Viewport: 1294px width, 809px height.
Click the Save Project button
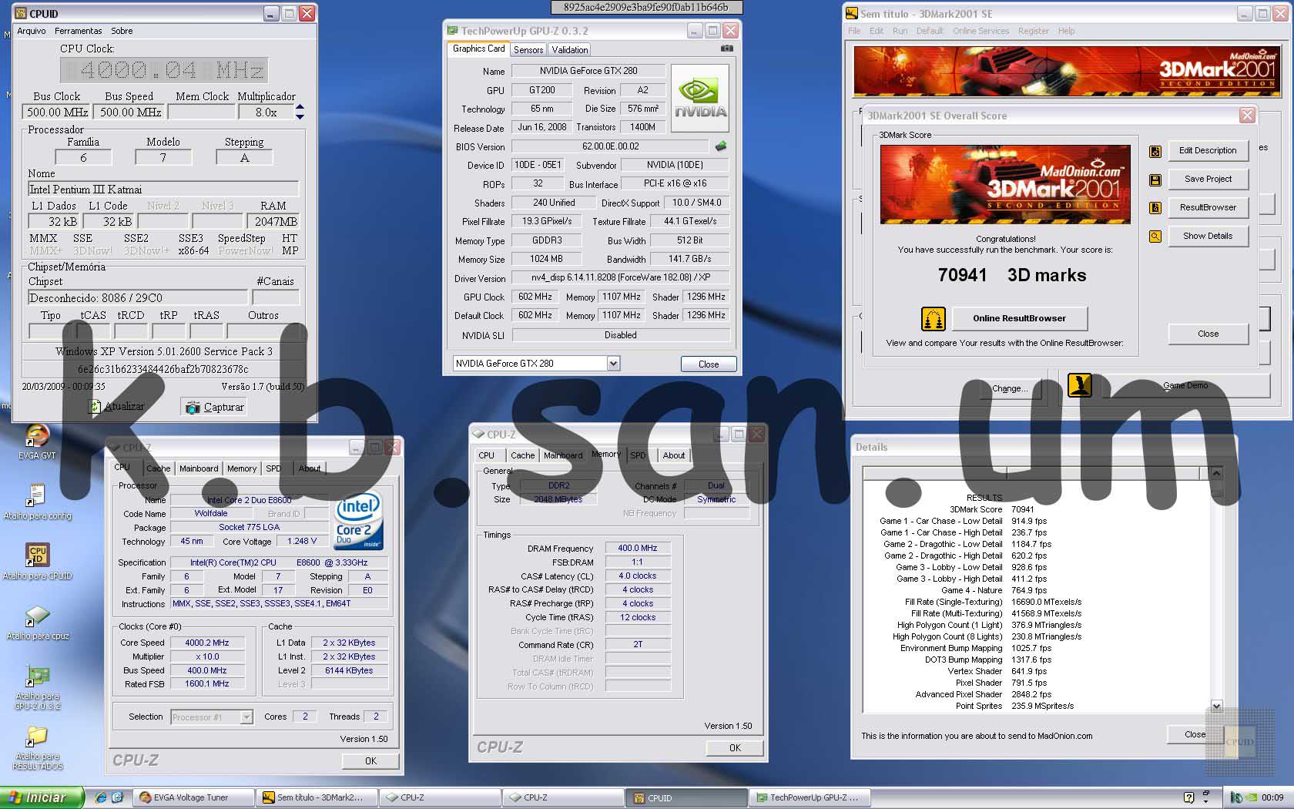click(x=1208, y=180)
